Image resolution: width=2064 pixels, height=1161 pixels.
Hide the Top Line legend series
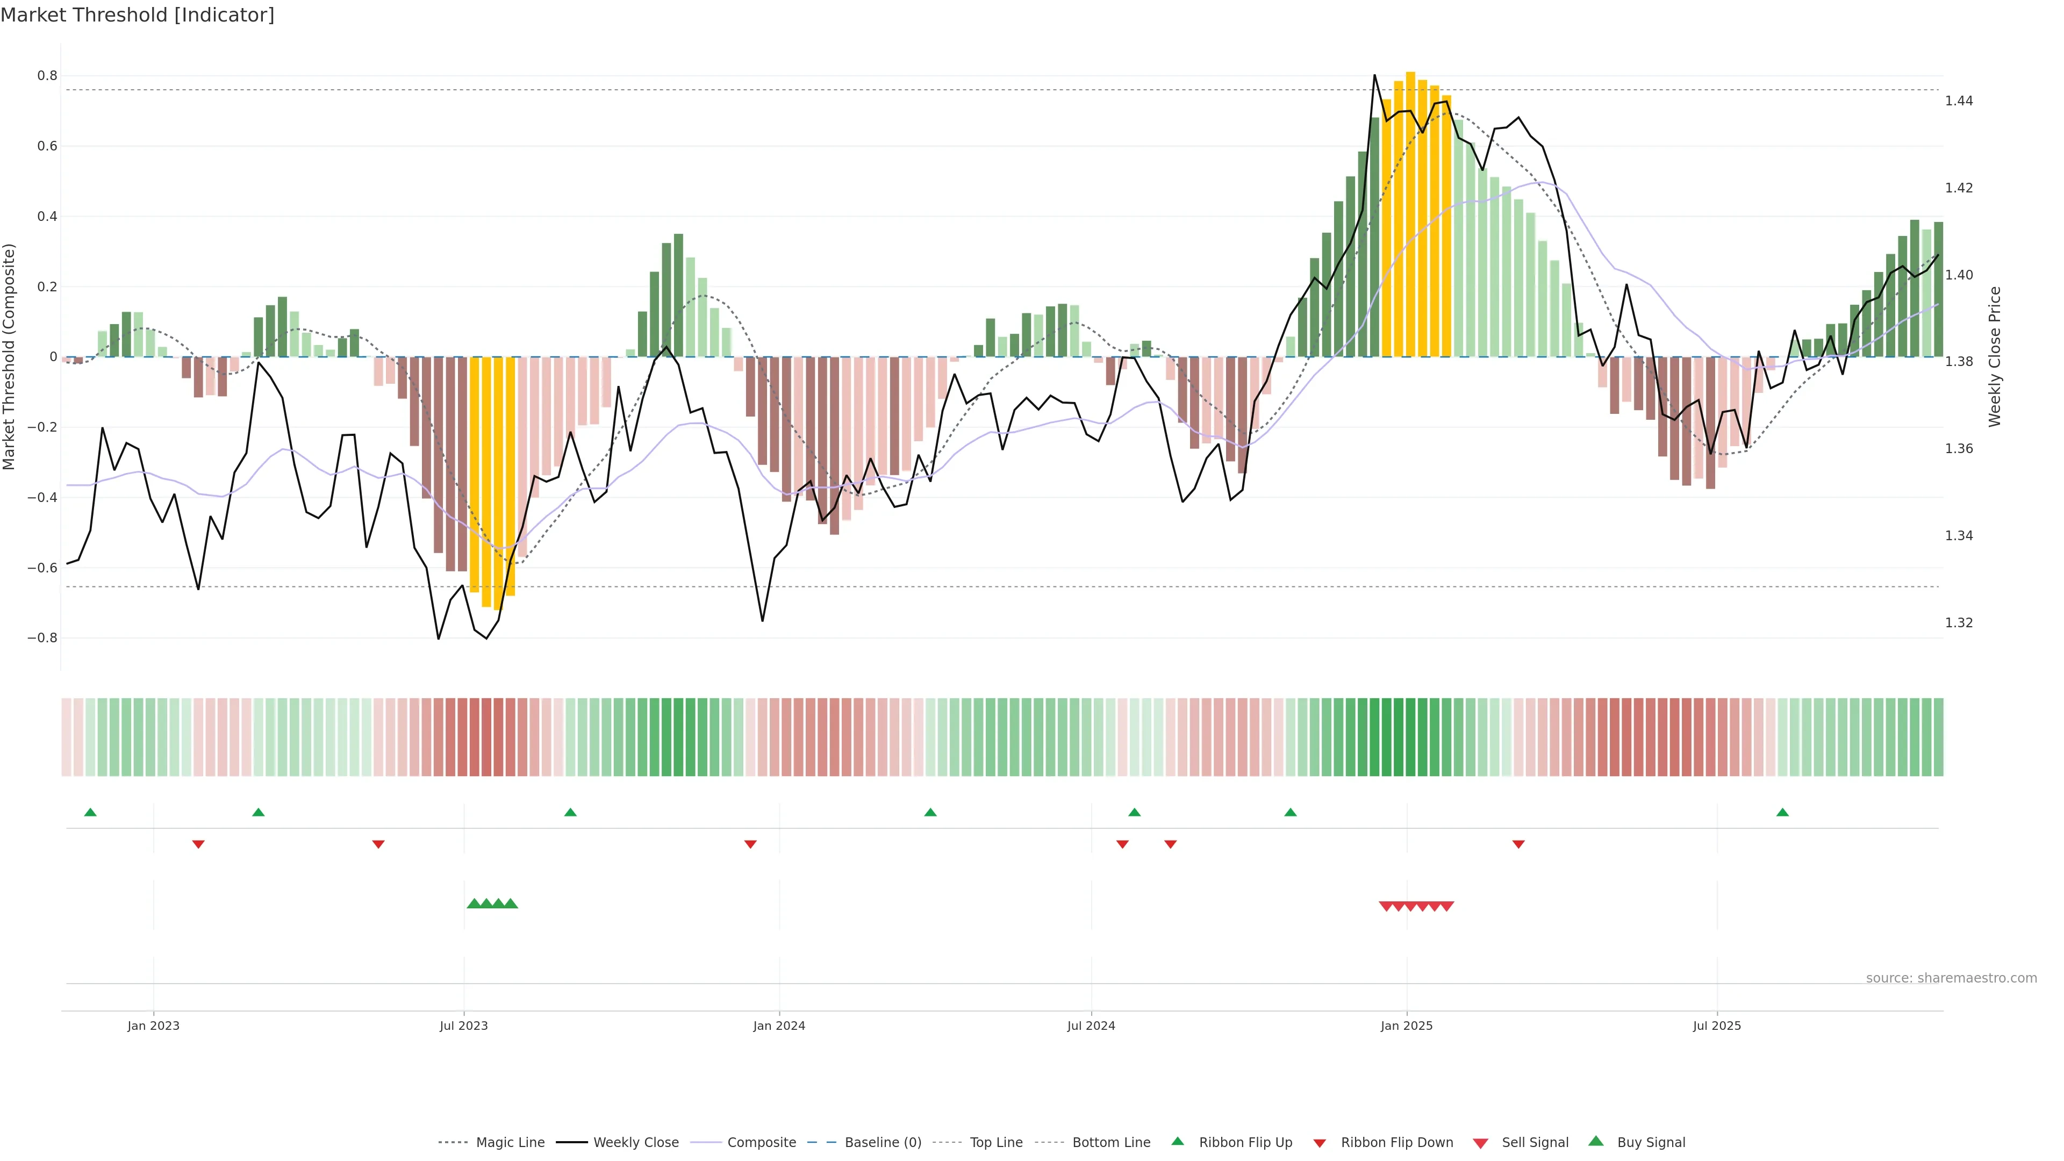tap(996, 1143)
